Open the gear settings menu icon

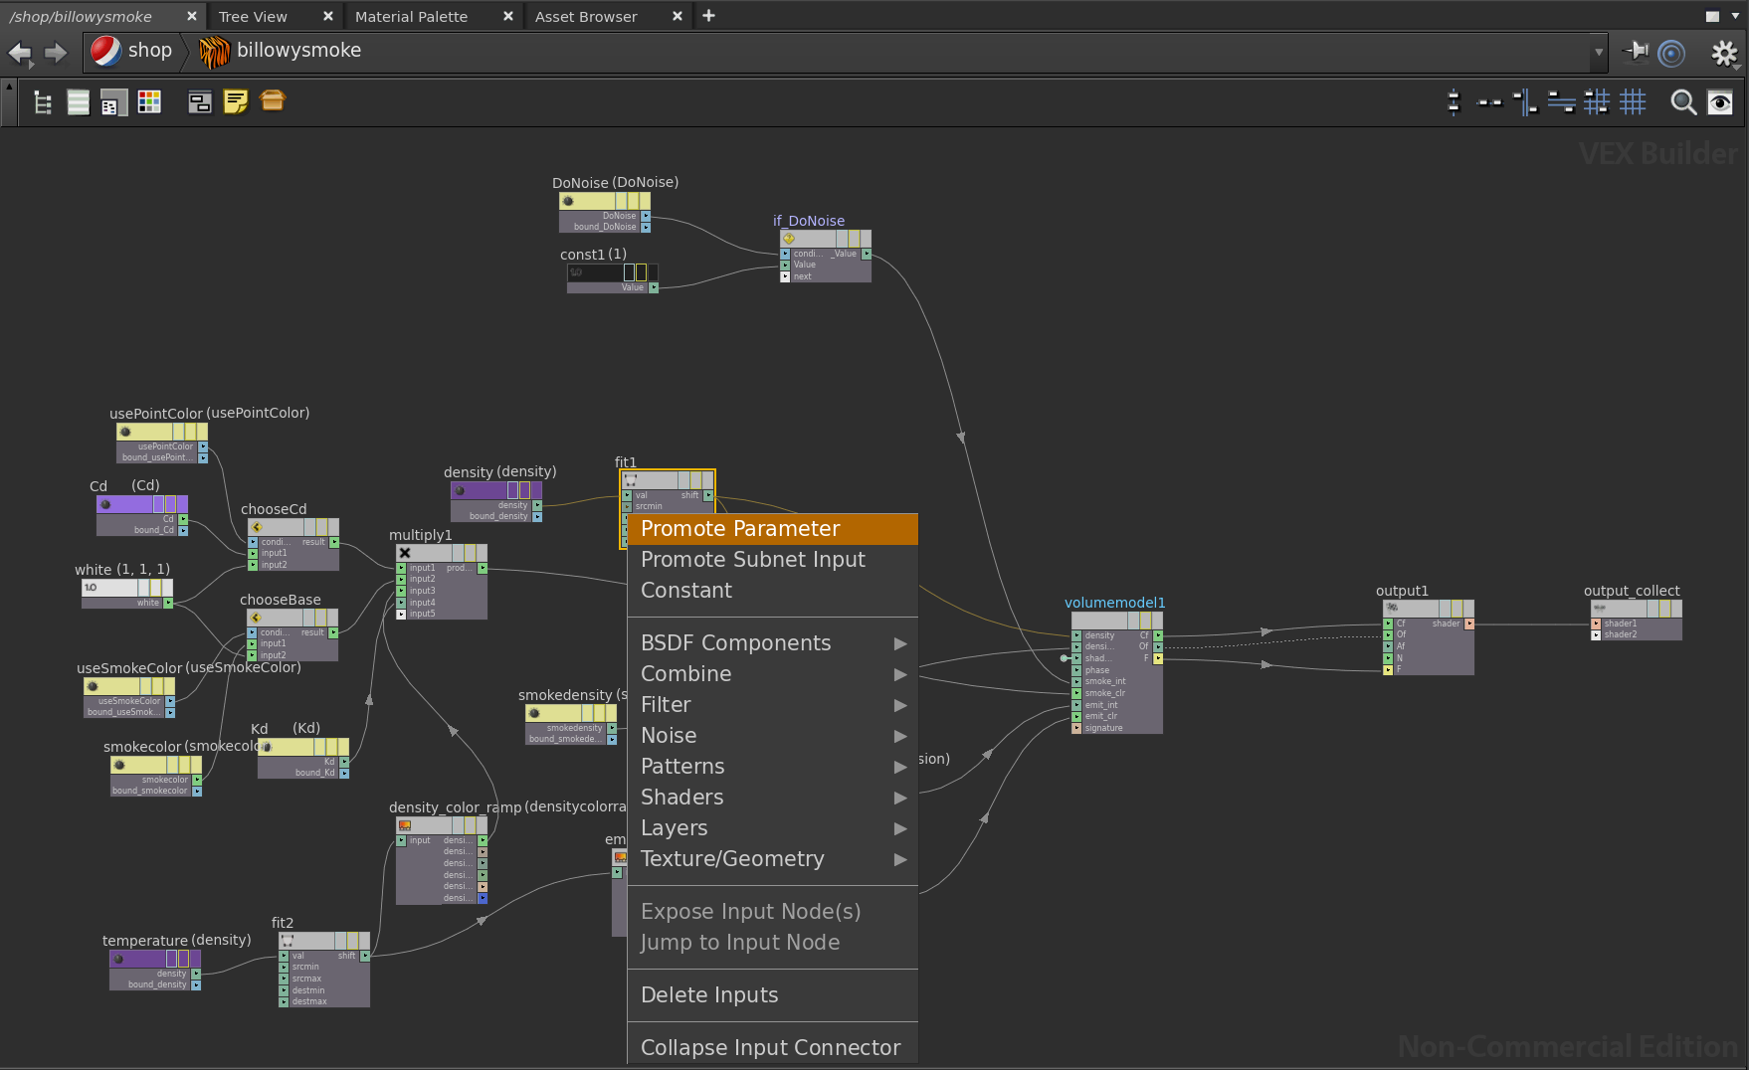[x=1724, y=52]
